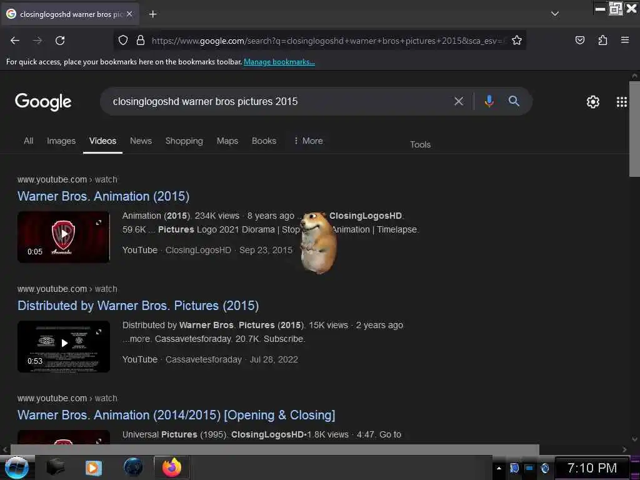Click the horizontal page scrollbar
The image size is (640, 480).
coord(275,449)
